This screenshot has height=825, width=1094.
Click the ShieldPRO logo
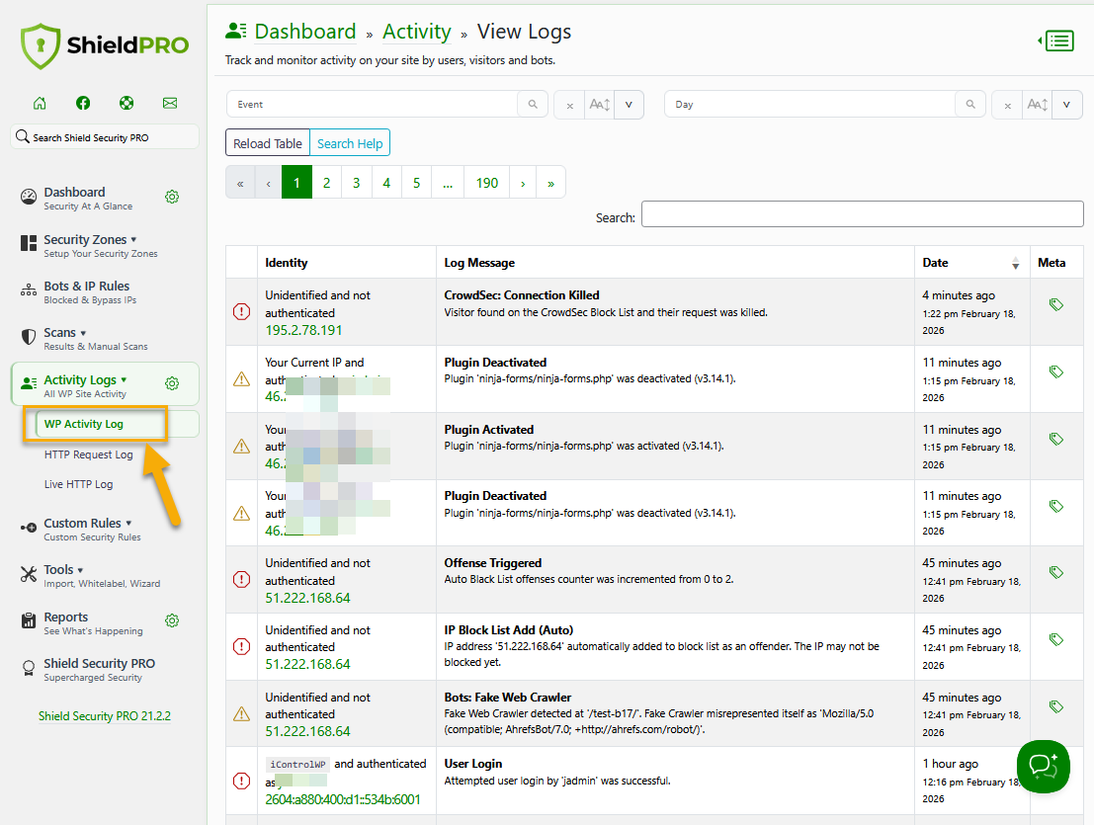coord(105,46)
